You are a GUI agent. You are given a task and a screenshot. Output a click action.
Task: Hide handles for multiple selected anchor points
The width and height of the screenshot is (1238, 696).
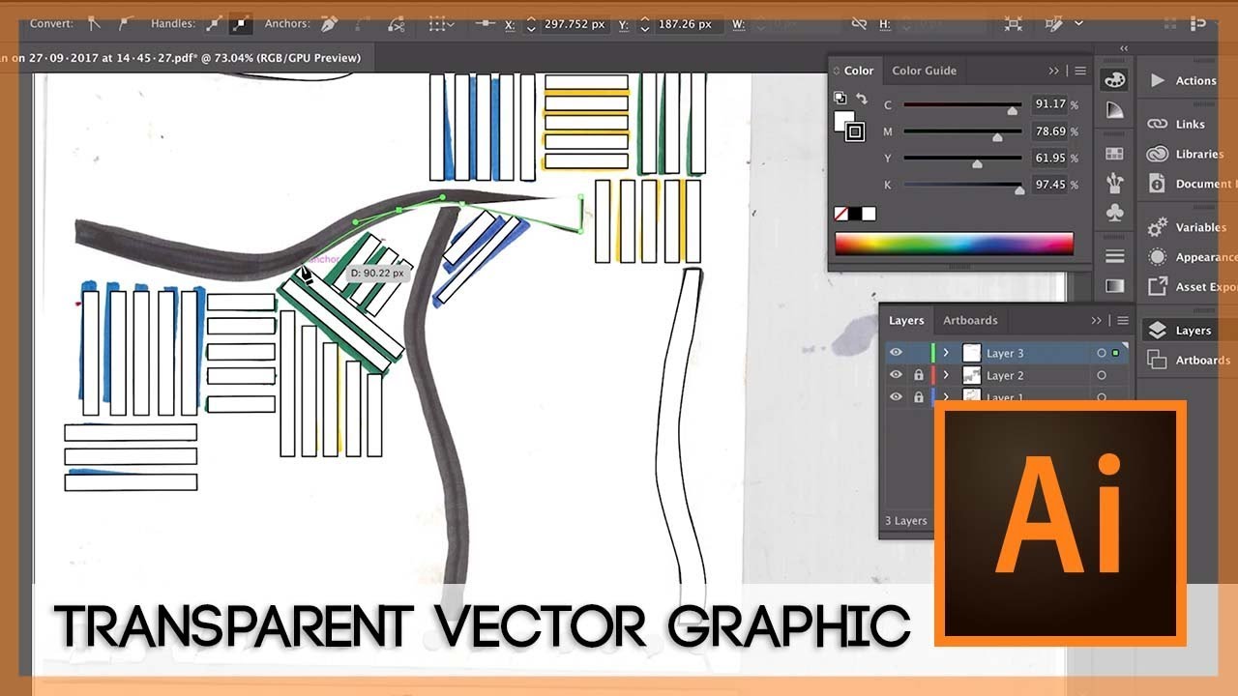pos(241,22)
